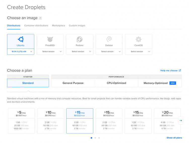The width and height of the screenshot is (189, 145).
Task: Click the Create Droplets heading
Action: tap(26, 7)
